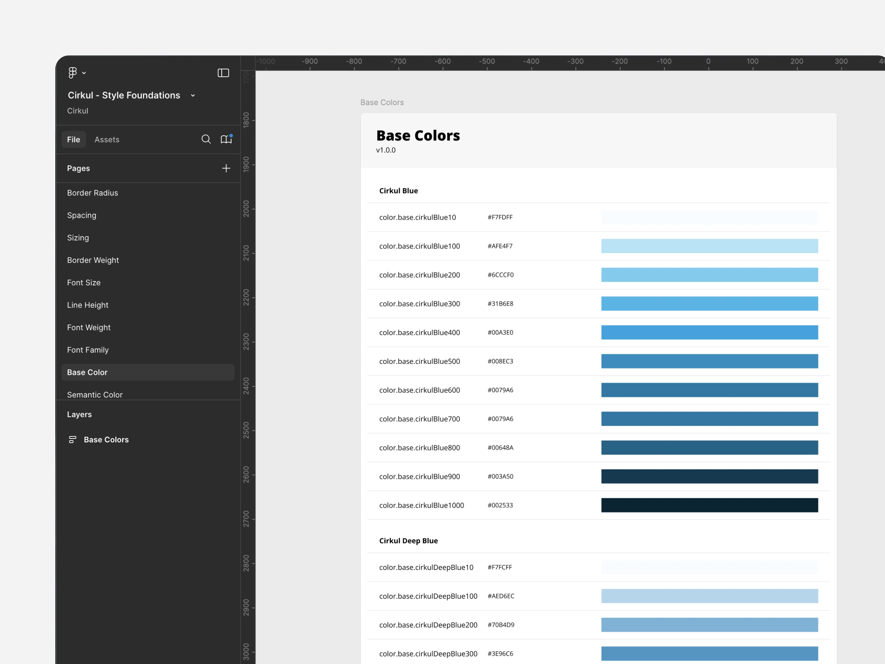Click the Base Colors heading title
The width and height of the screenshot is (885, 664).
pyautogui.click(x=418, y=136)
